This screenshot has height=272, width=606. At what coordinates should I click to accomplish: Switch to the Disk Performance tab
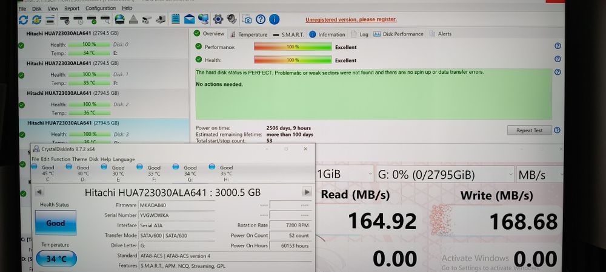(x=399, y=34)
